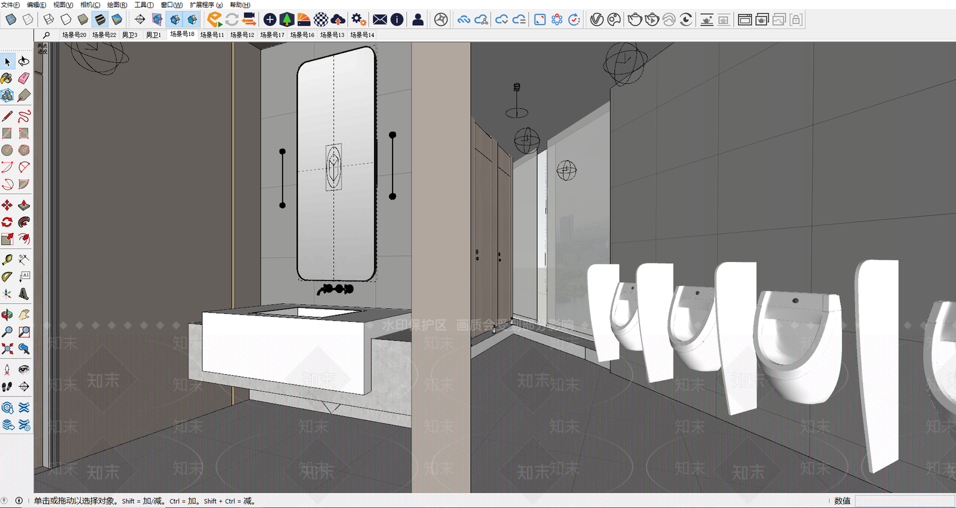
Task: Click the scene search magnifier icon
Action: pyautogui.click(x=46, y=35)
